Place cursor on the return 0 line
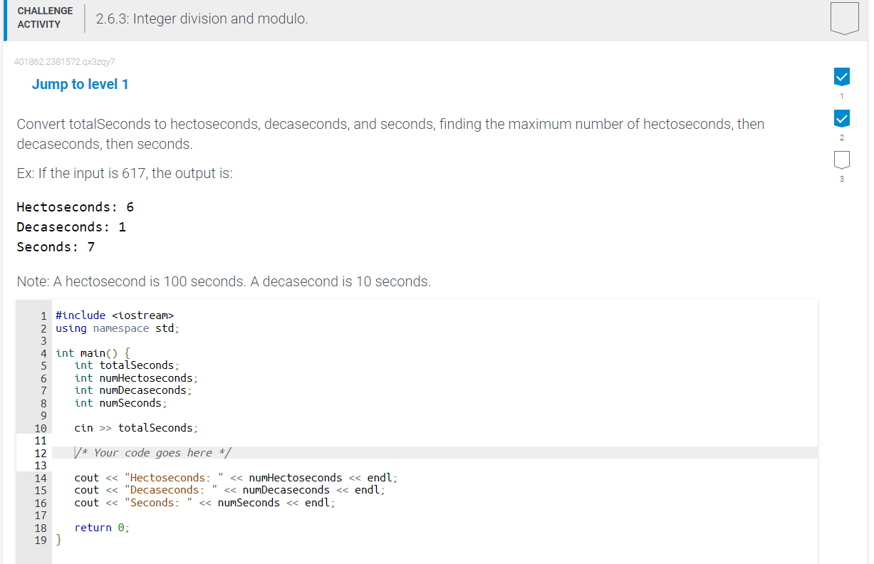874x564 pixels. [x=102, y=528]
